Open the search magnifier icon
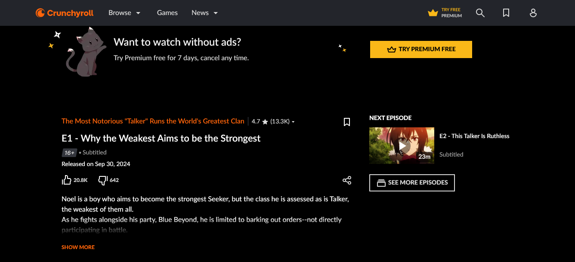The image size is (575, 262). coord(480,13)
